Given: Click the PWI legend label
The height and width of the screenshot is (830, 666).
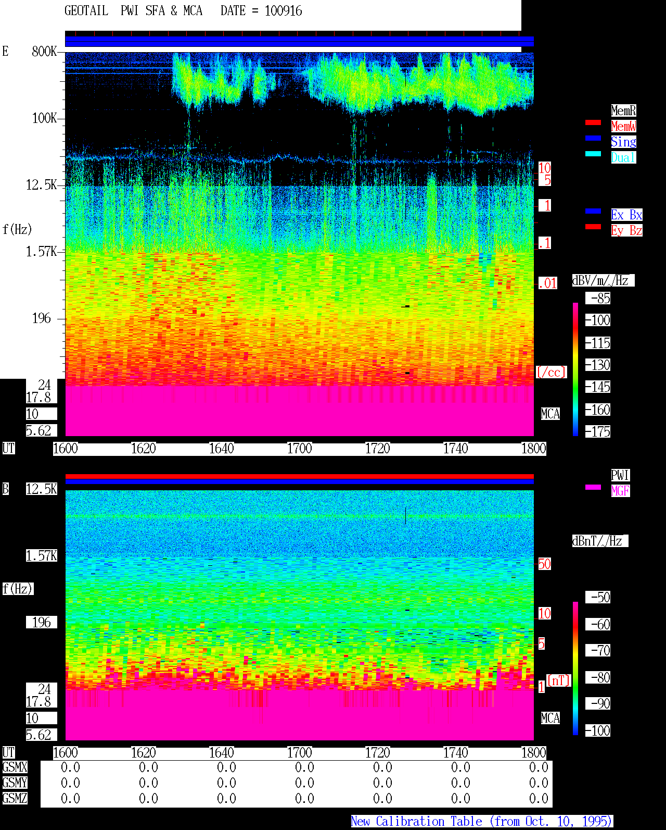Looking at the screenshot, I should [x=620, y=475].
